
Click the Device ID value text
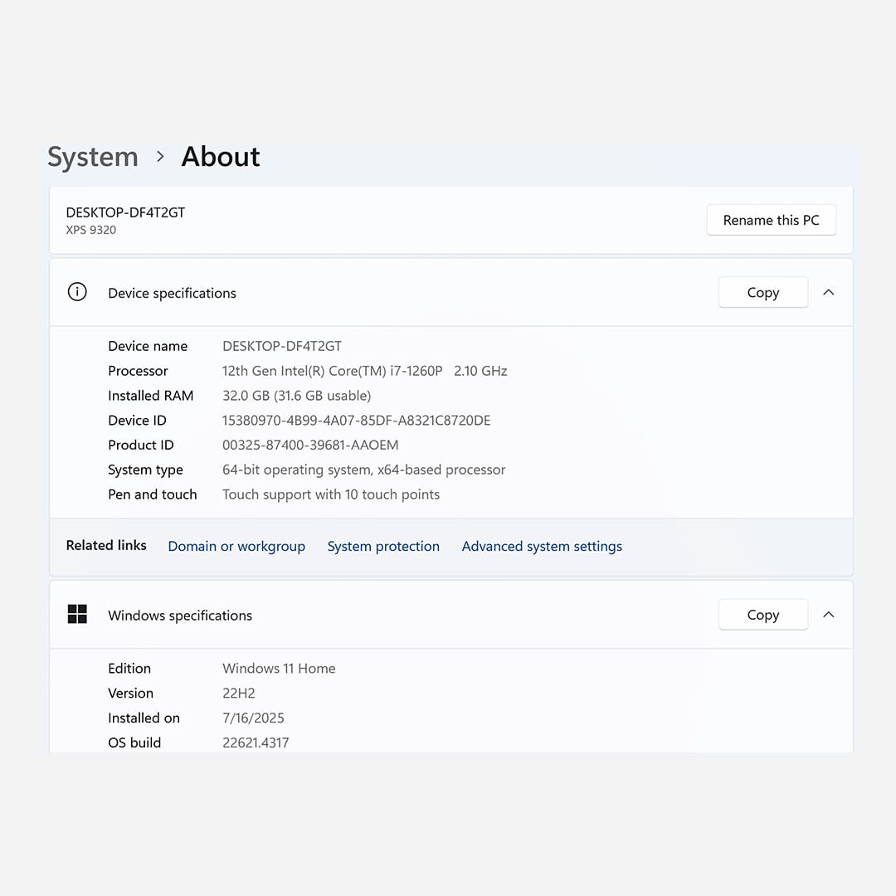(356, 420)
